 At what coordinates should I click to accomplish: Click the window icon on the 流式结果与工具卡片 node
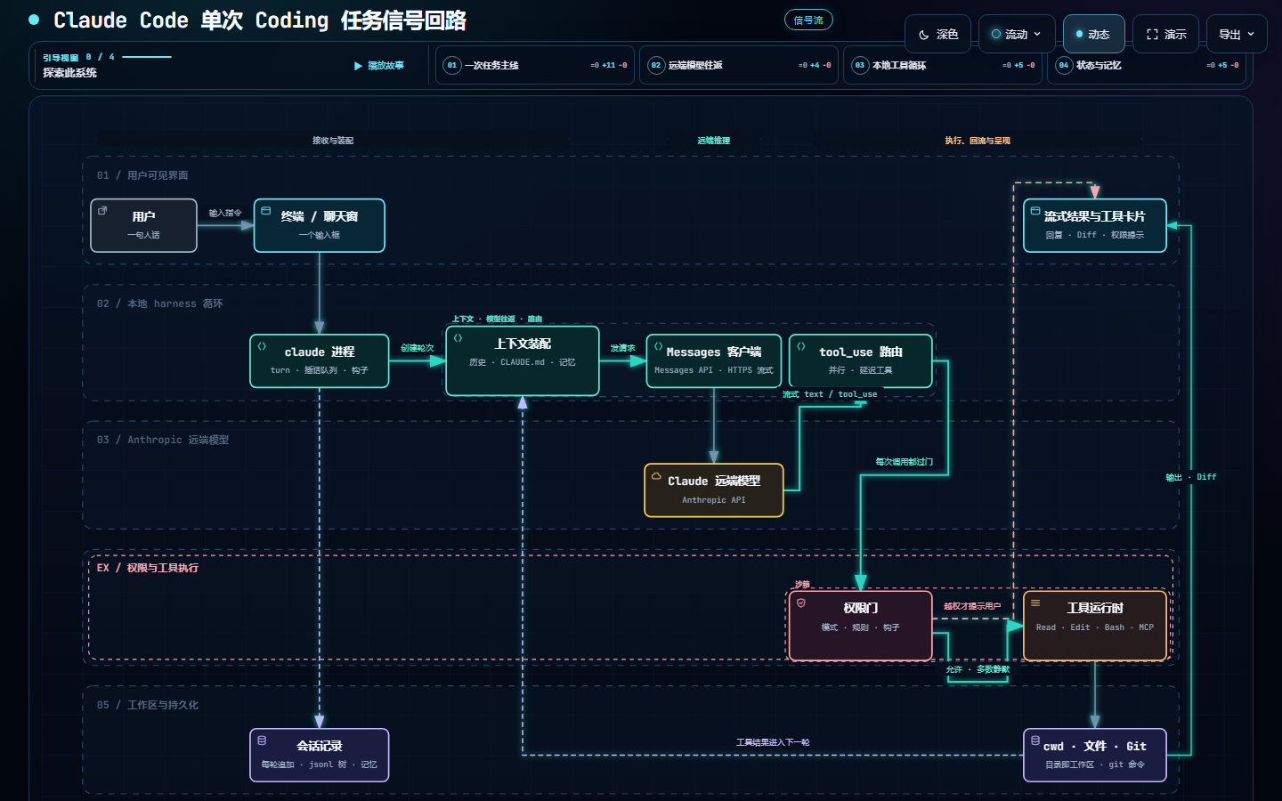(1035, 211)
